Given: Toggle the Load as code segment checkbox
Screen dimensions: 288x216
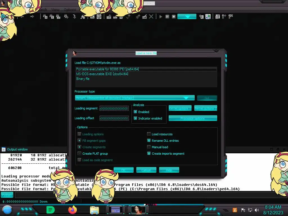Looking at the screenshot, I should (x=79, y=160).
